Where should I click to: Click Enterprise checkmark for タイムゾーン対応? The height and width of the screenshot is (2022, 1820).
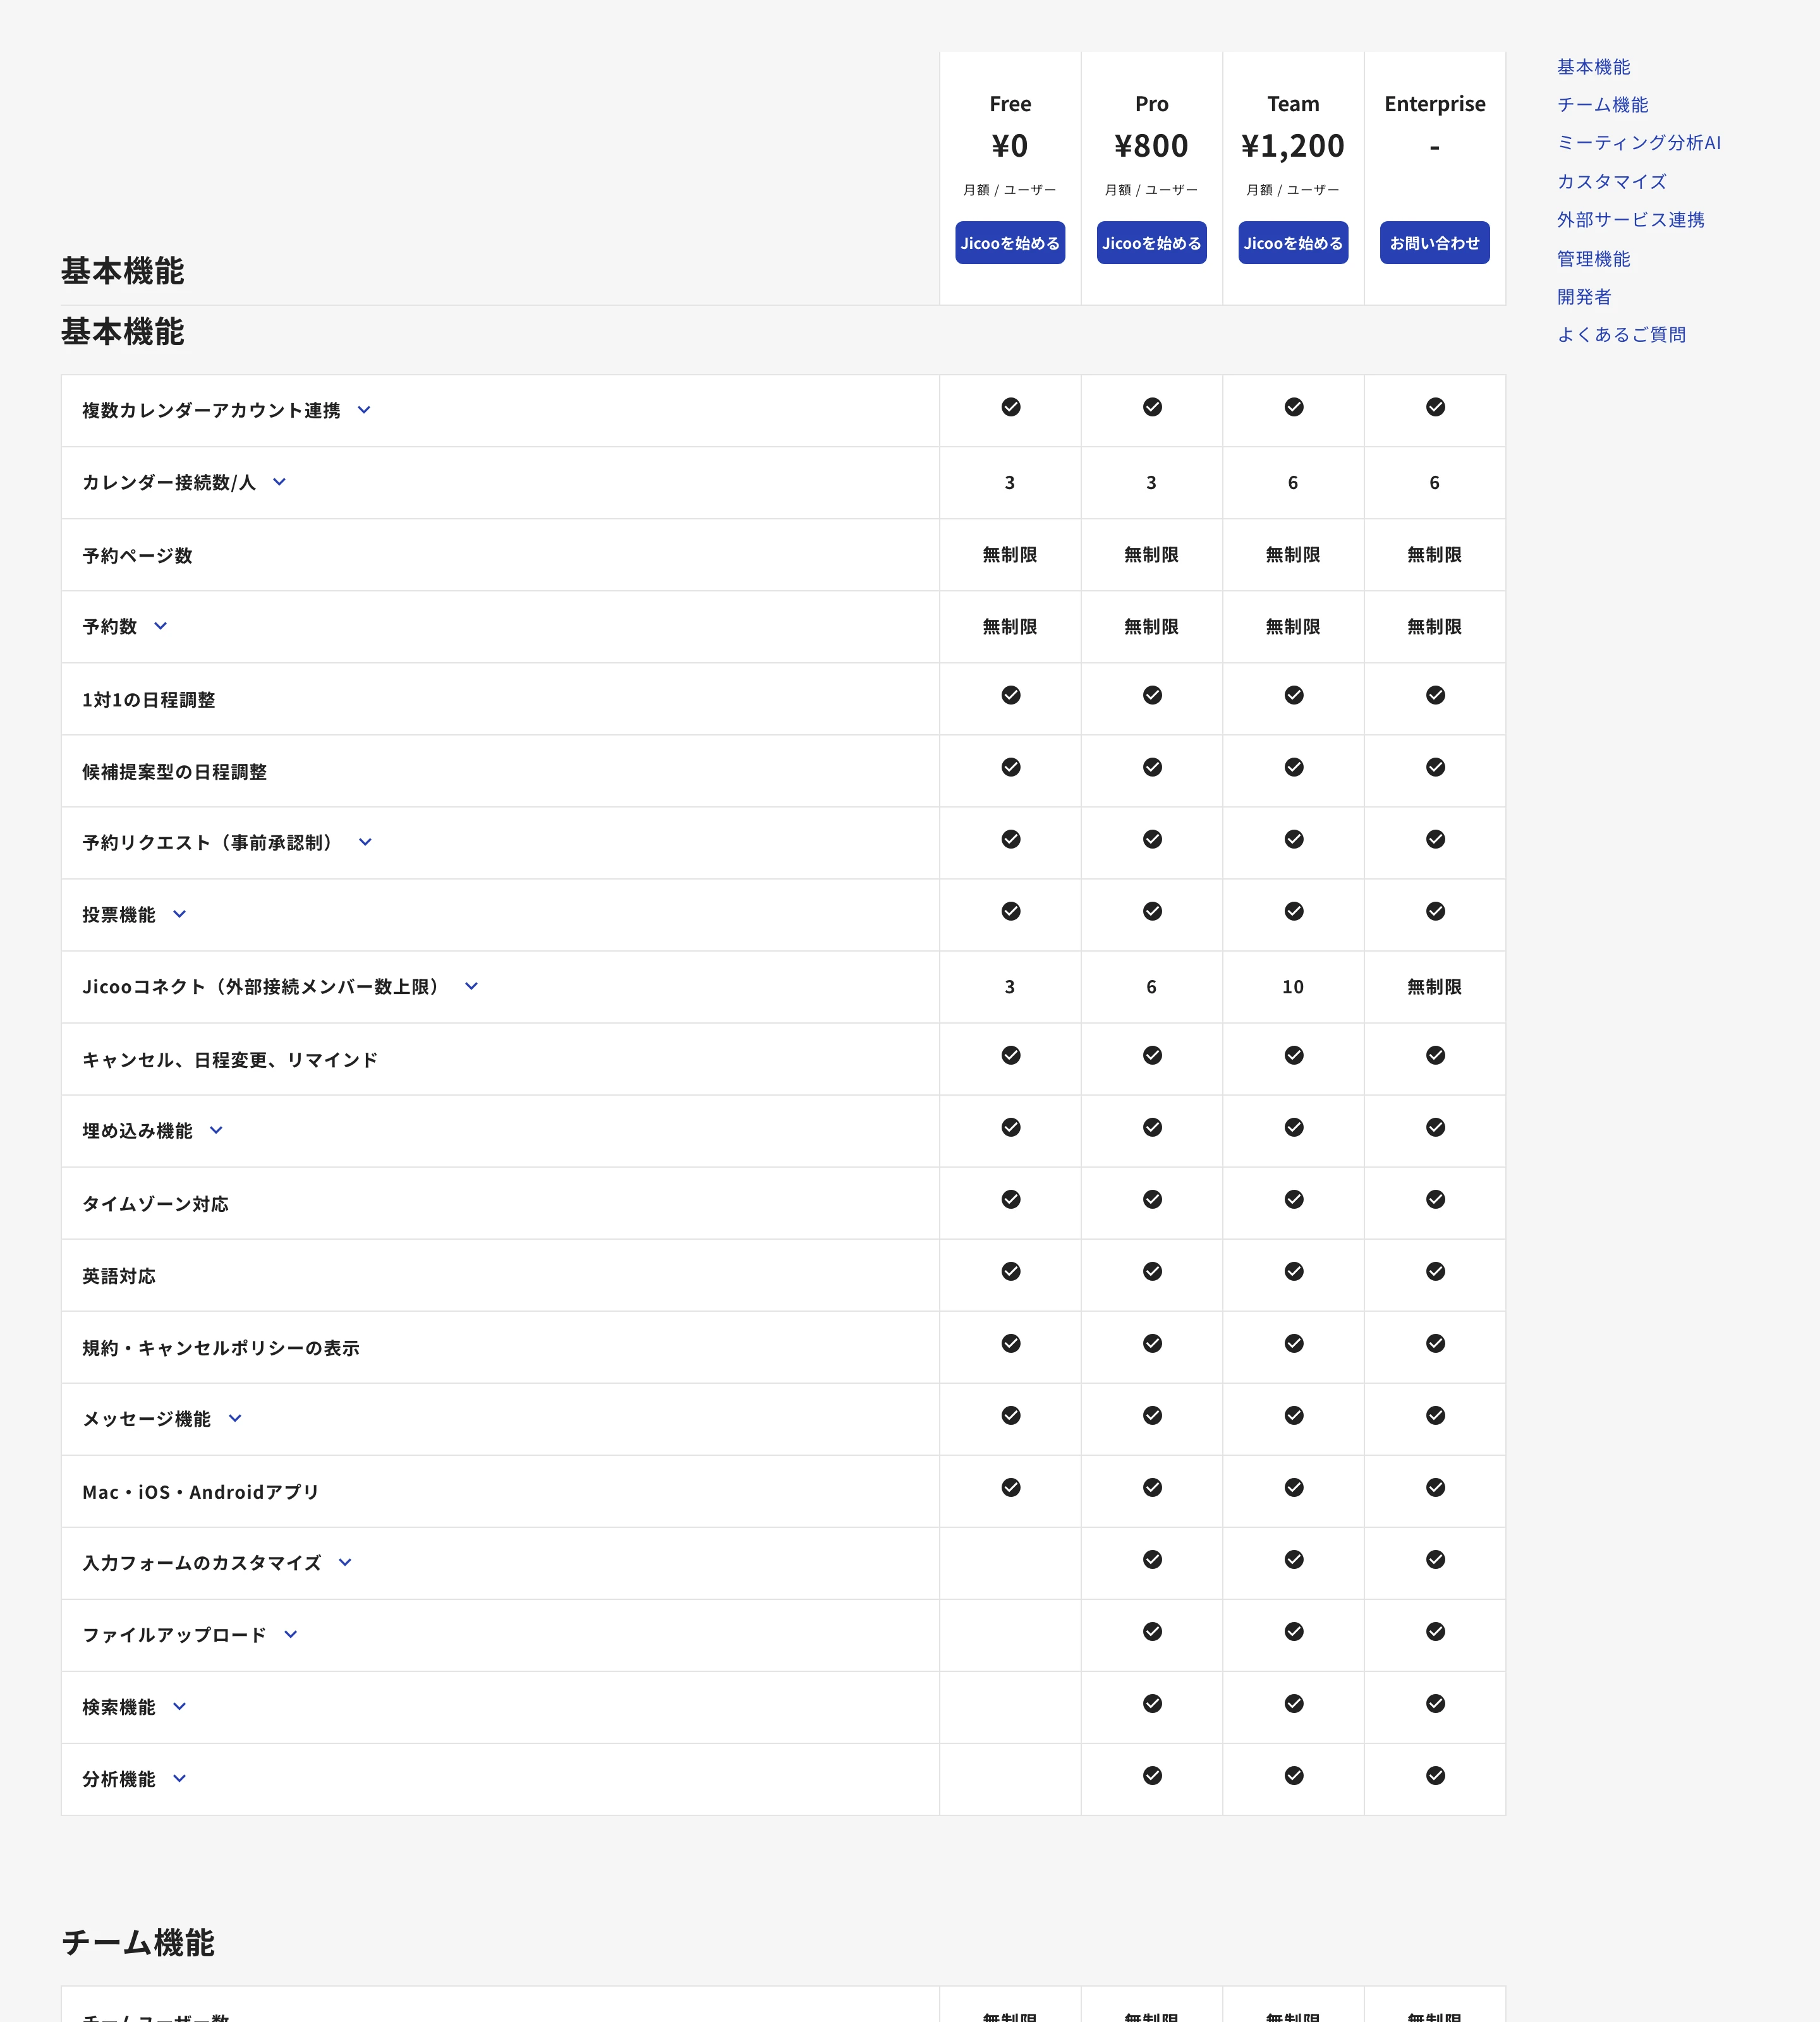coord(1435,1199)
